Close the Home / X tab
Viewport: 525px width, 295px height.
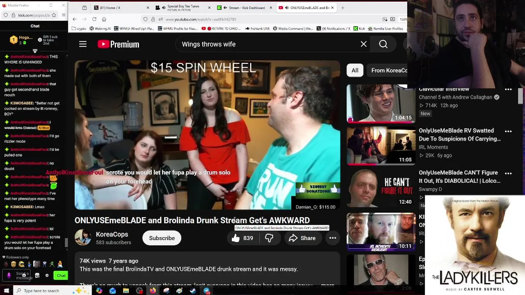pos(148,8)
